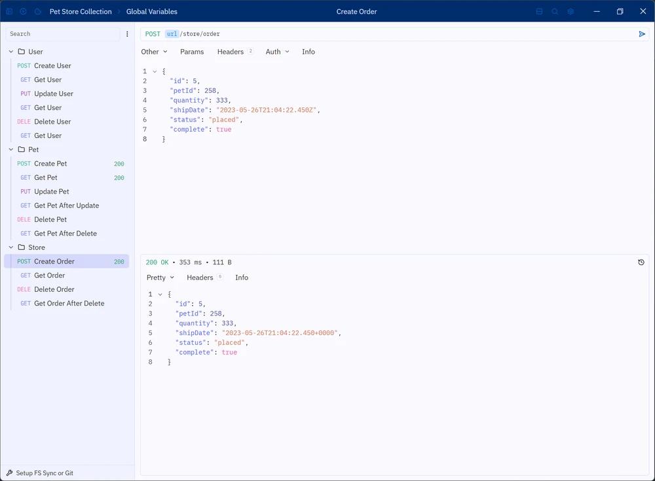Image resolution: width=655 pixels, height=481 pixels.
Task: Select the PUT Update User request
Action: click(x=67, y=94)
